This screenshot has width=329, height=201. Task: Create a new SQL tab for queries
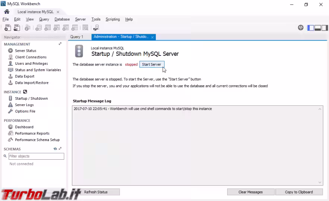pos(7,28)
